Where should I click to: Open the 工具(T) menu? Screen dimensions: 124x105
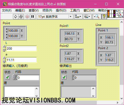[75, 10]
